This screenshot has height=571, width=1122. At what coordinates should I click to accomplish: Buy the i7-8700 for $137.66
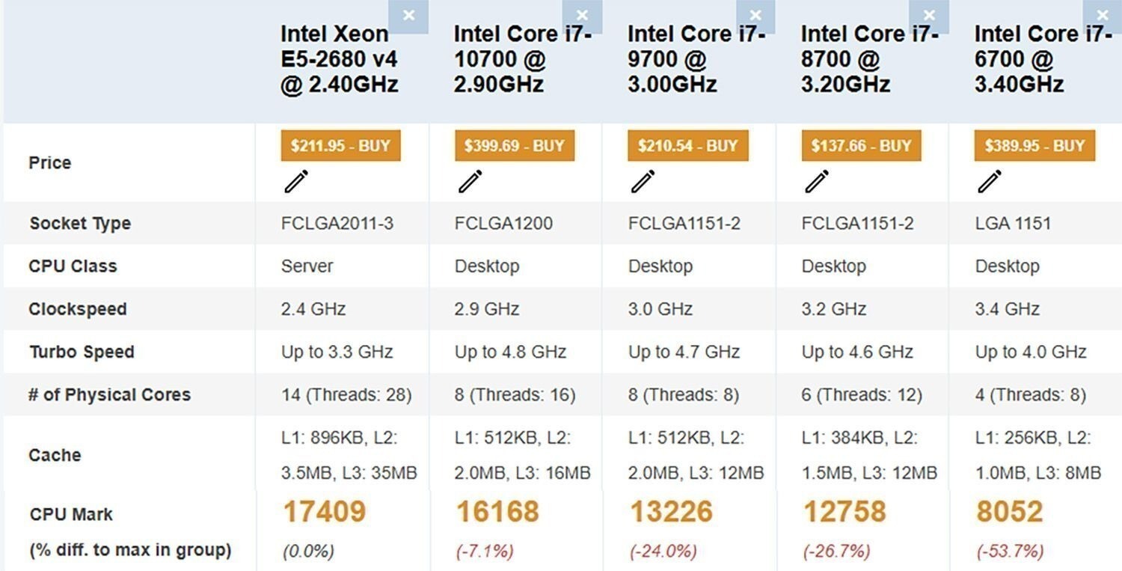861,146
